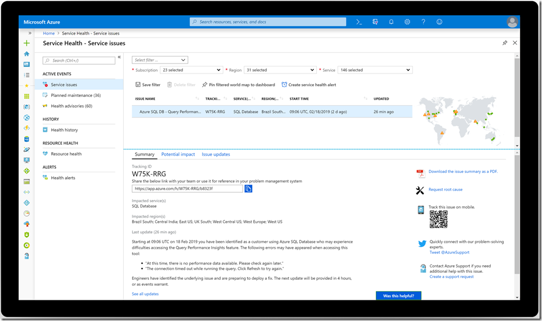Open the Select filter dropdown
Image resolution: width=542 pixels, height=321 pixels.
coord(160,60)
